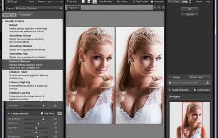Go to next preview arrow

tap(159, 7)
